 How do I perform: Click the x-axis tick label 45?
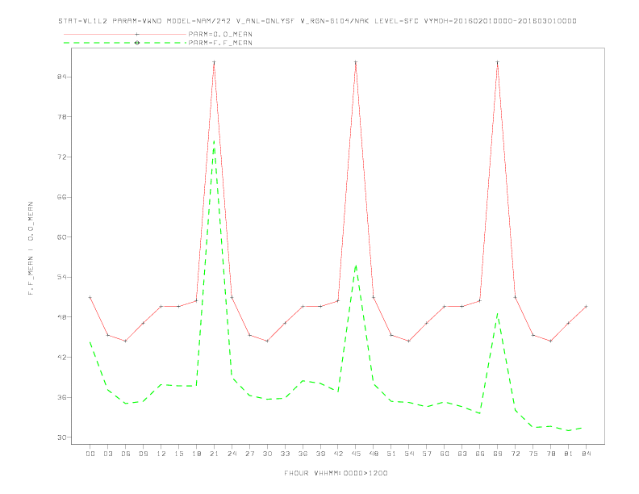356,454
